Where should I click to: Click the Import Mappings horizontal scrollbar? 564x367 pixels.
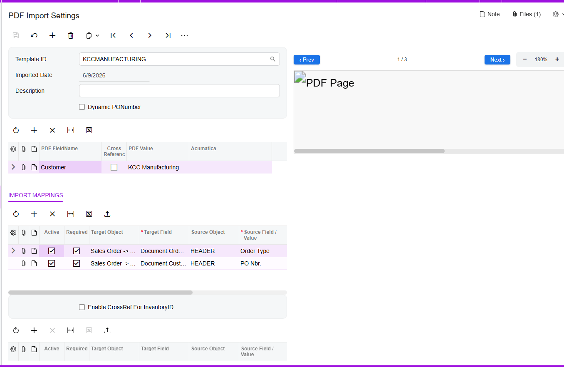pyautogui.click(x=100, y=293)
